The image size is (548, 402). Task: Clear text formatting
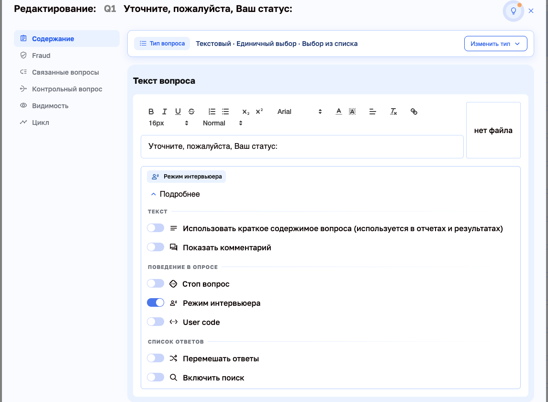393,112
